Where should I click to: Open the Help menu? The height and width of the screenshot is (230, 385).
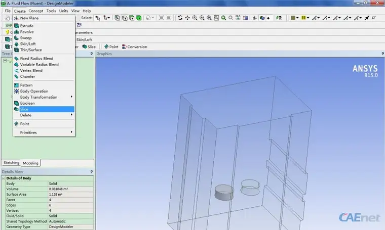click(x=87, y=11)
